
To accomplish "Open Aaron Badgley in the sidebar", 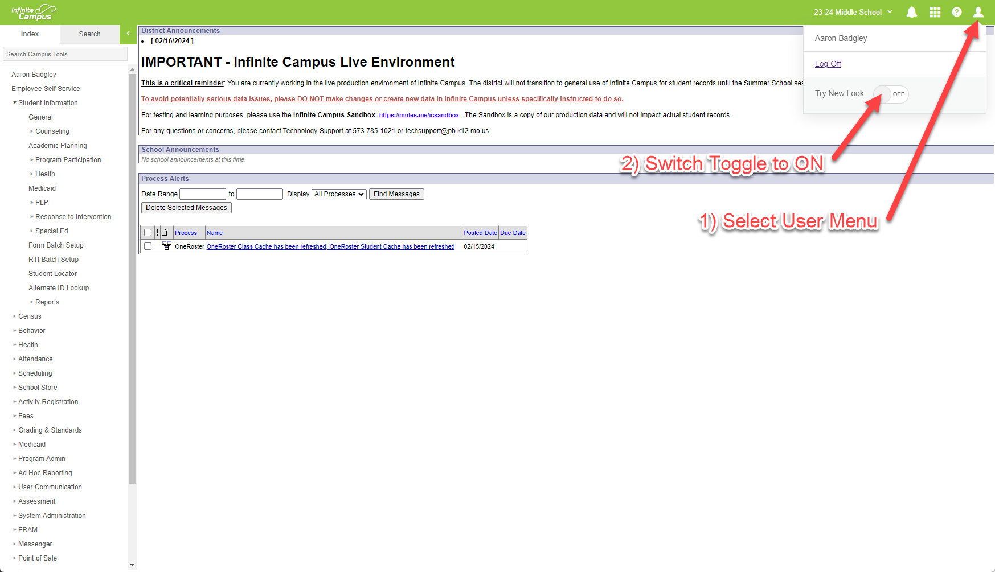I will pyautogui.click(x=34, y=75).
